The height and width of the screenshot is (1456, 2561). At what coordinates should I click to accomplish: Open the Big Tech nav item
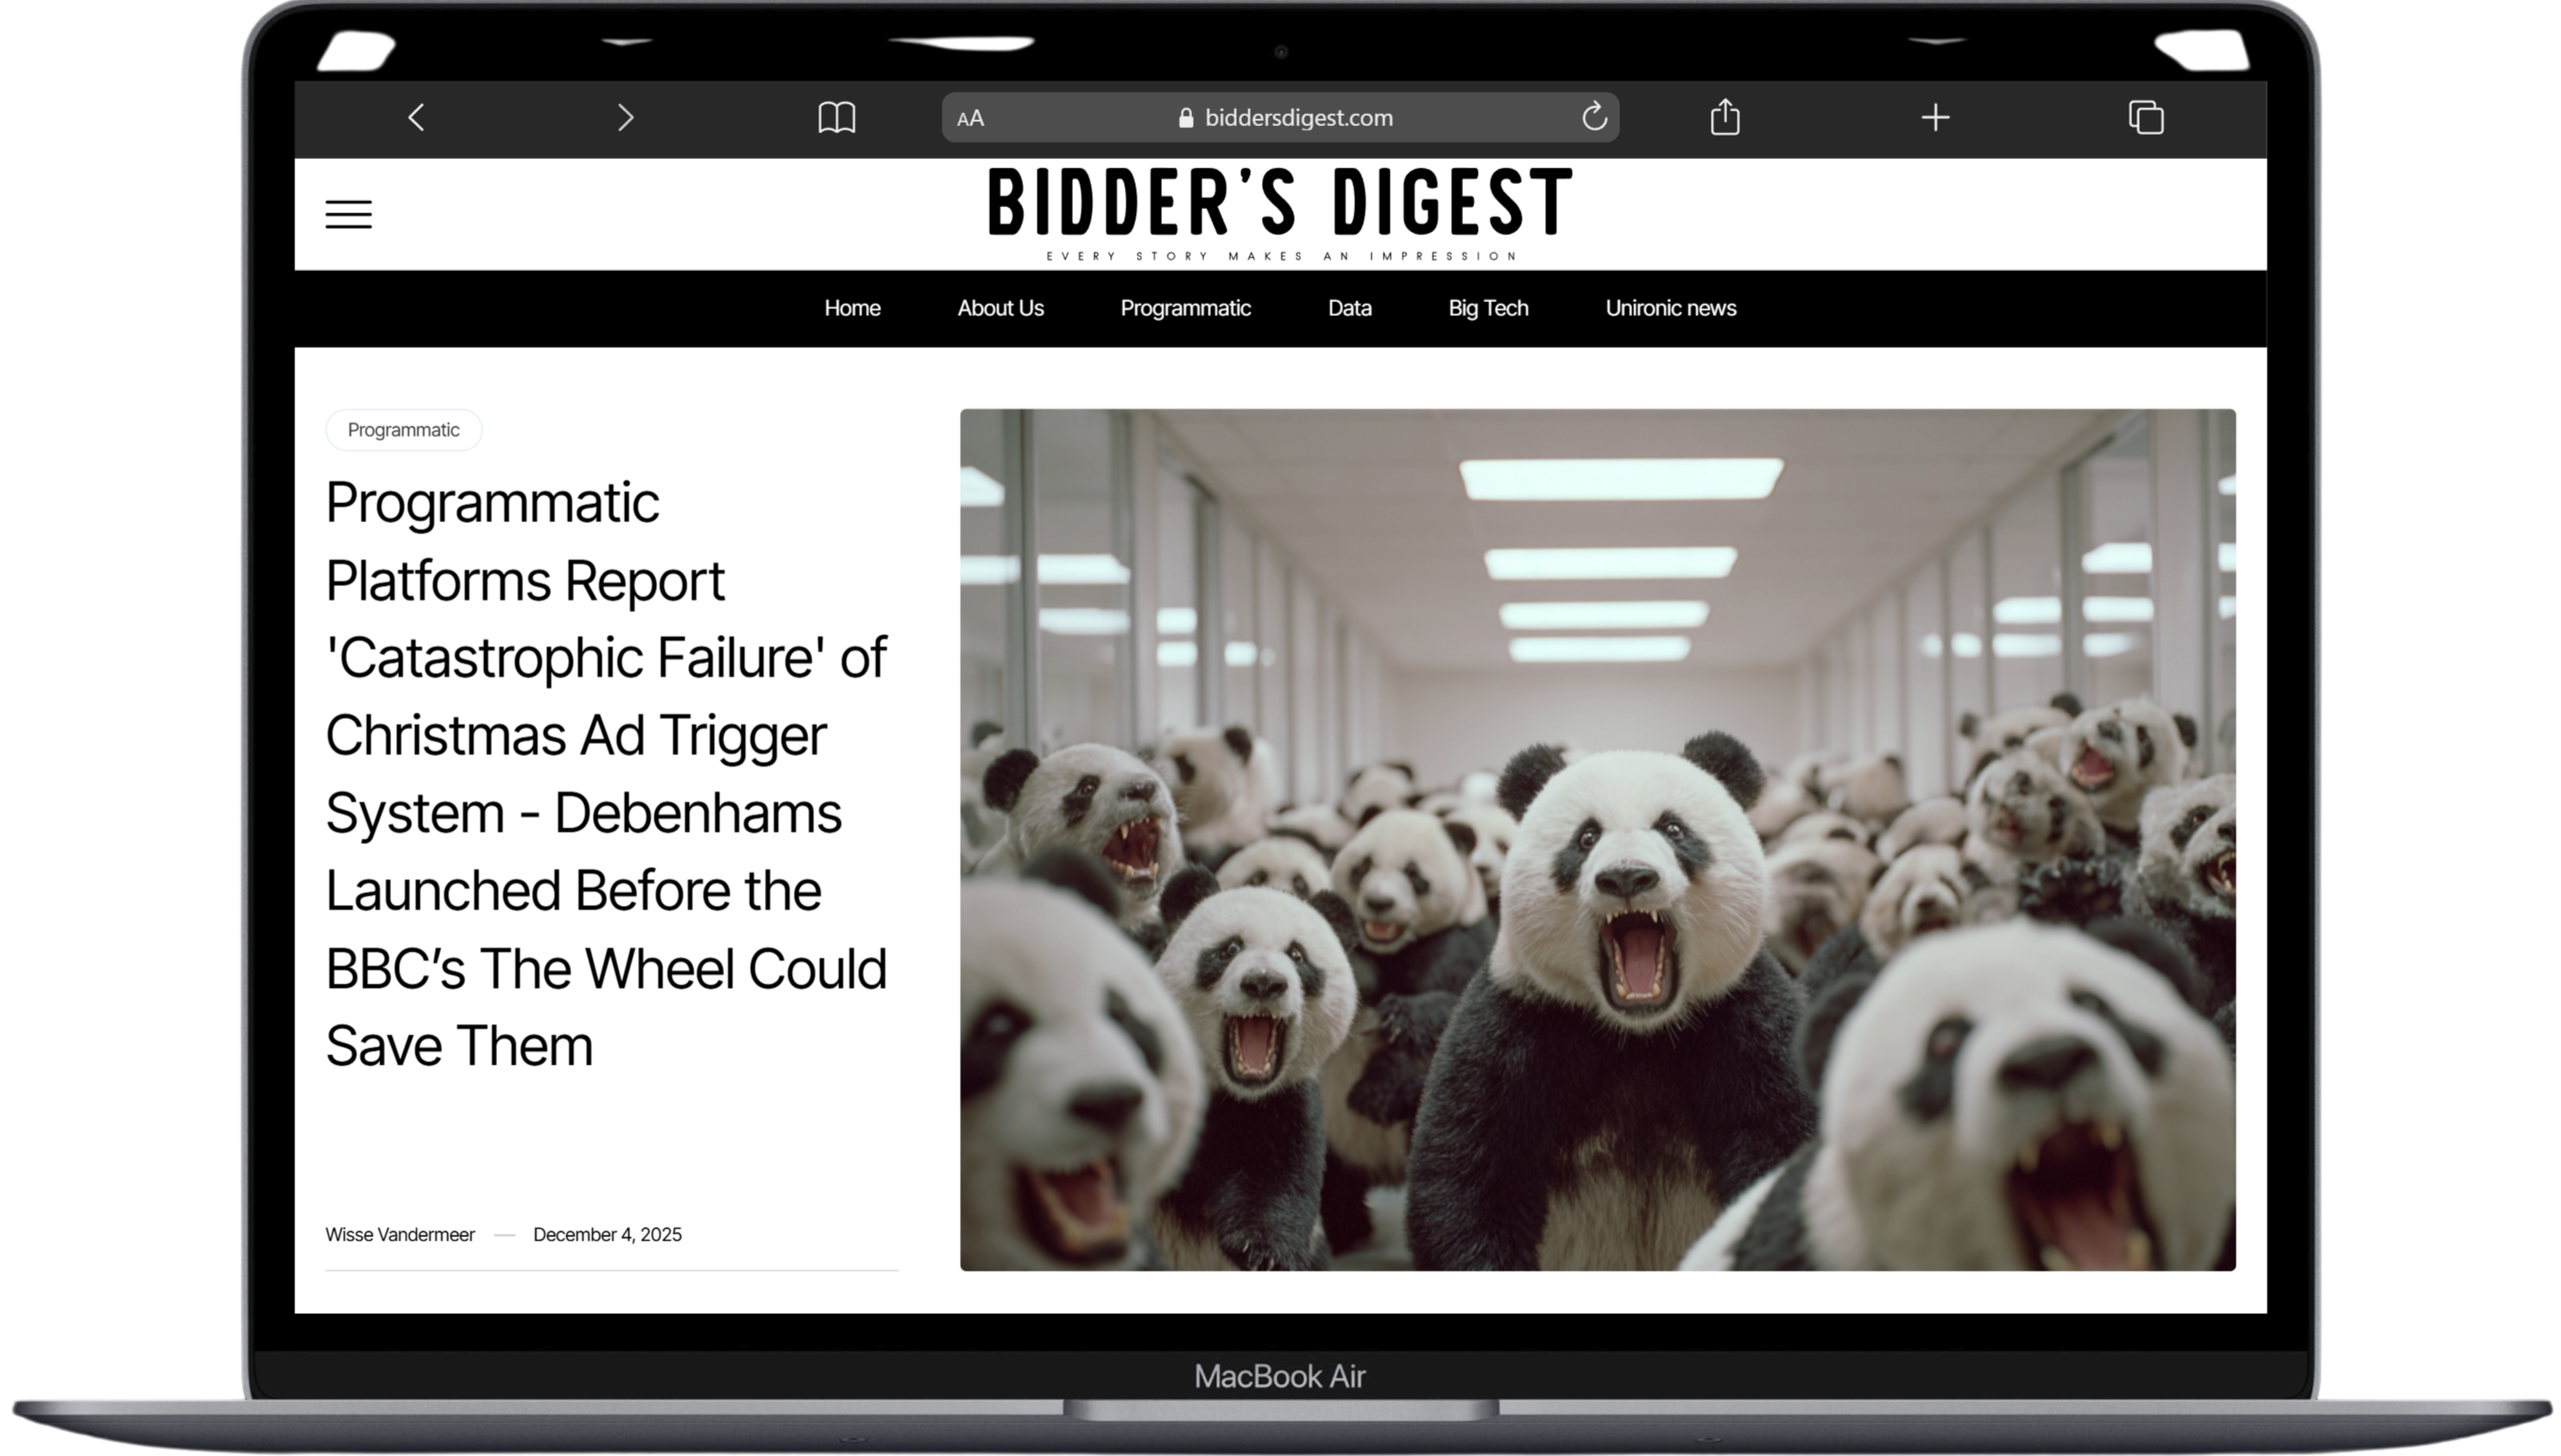pos(1488,308)
